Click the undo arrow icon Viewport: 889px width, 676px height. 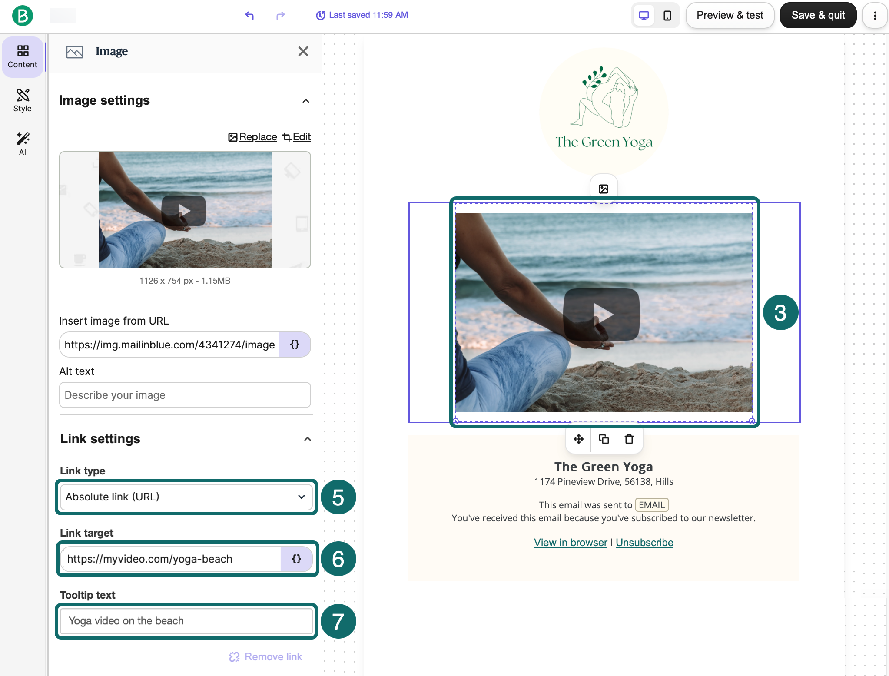(249, 16)
